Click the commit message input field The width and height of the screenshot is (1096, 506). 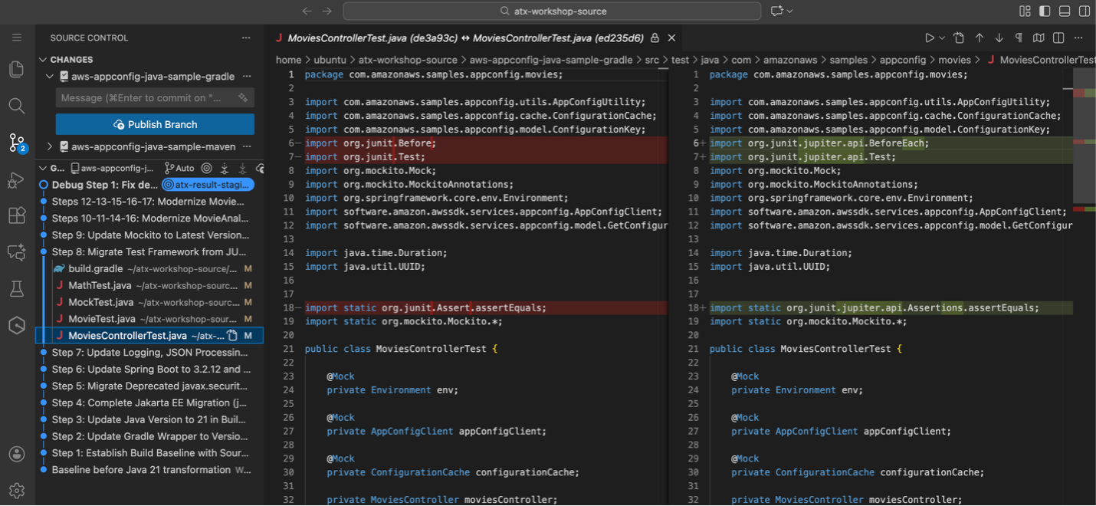click(146, 97)
